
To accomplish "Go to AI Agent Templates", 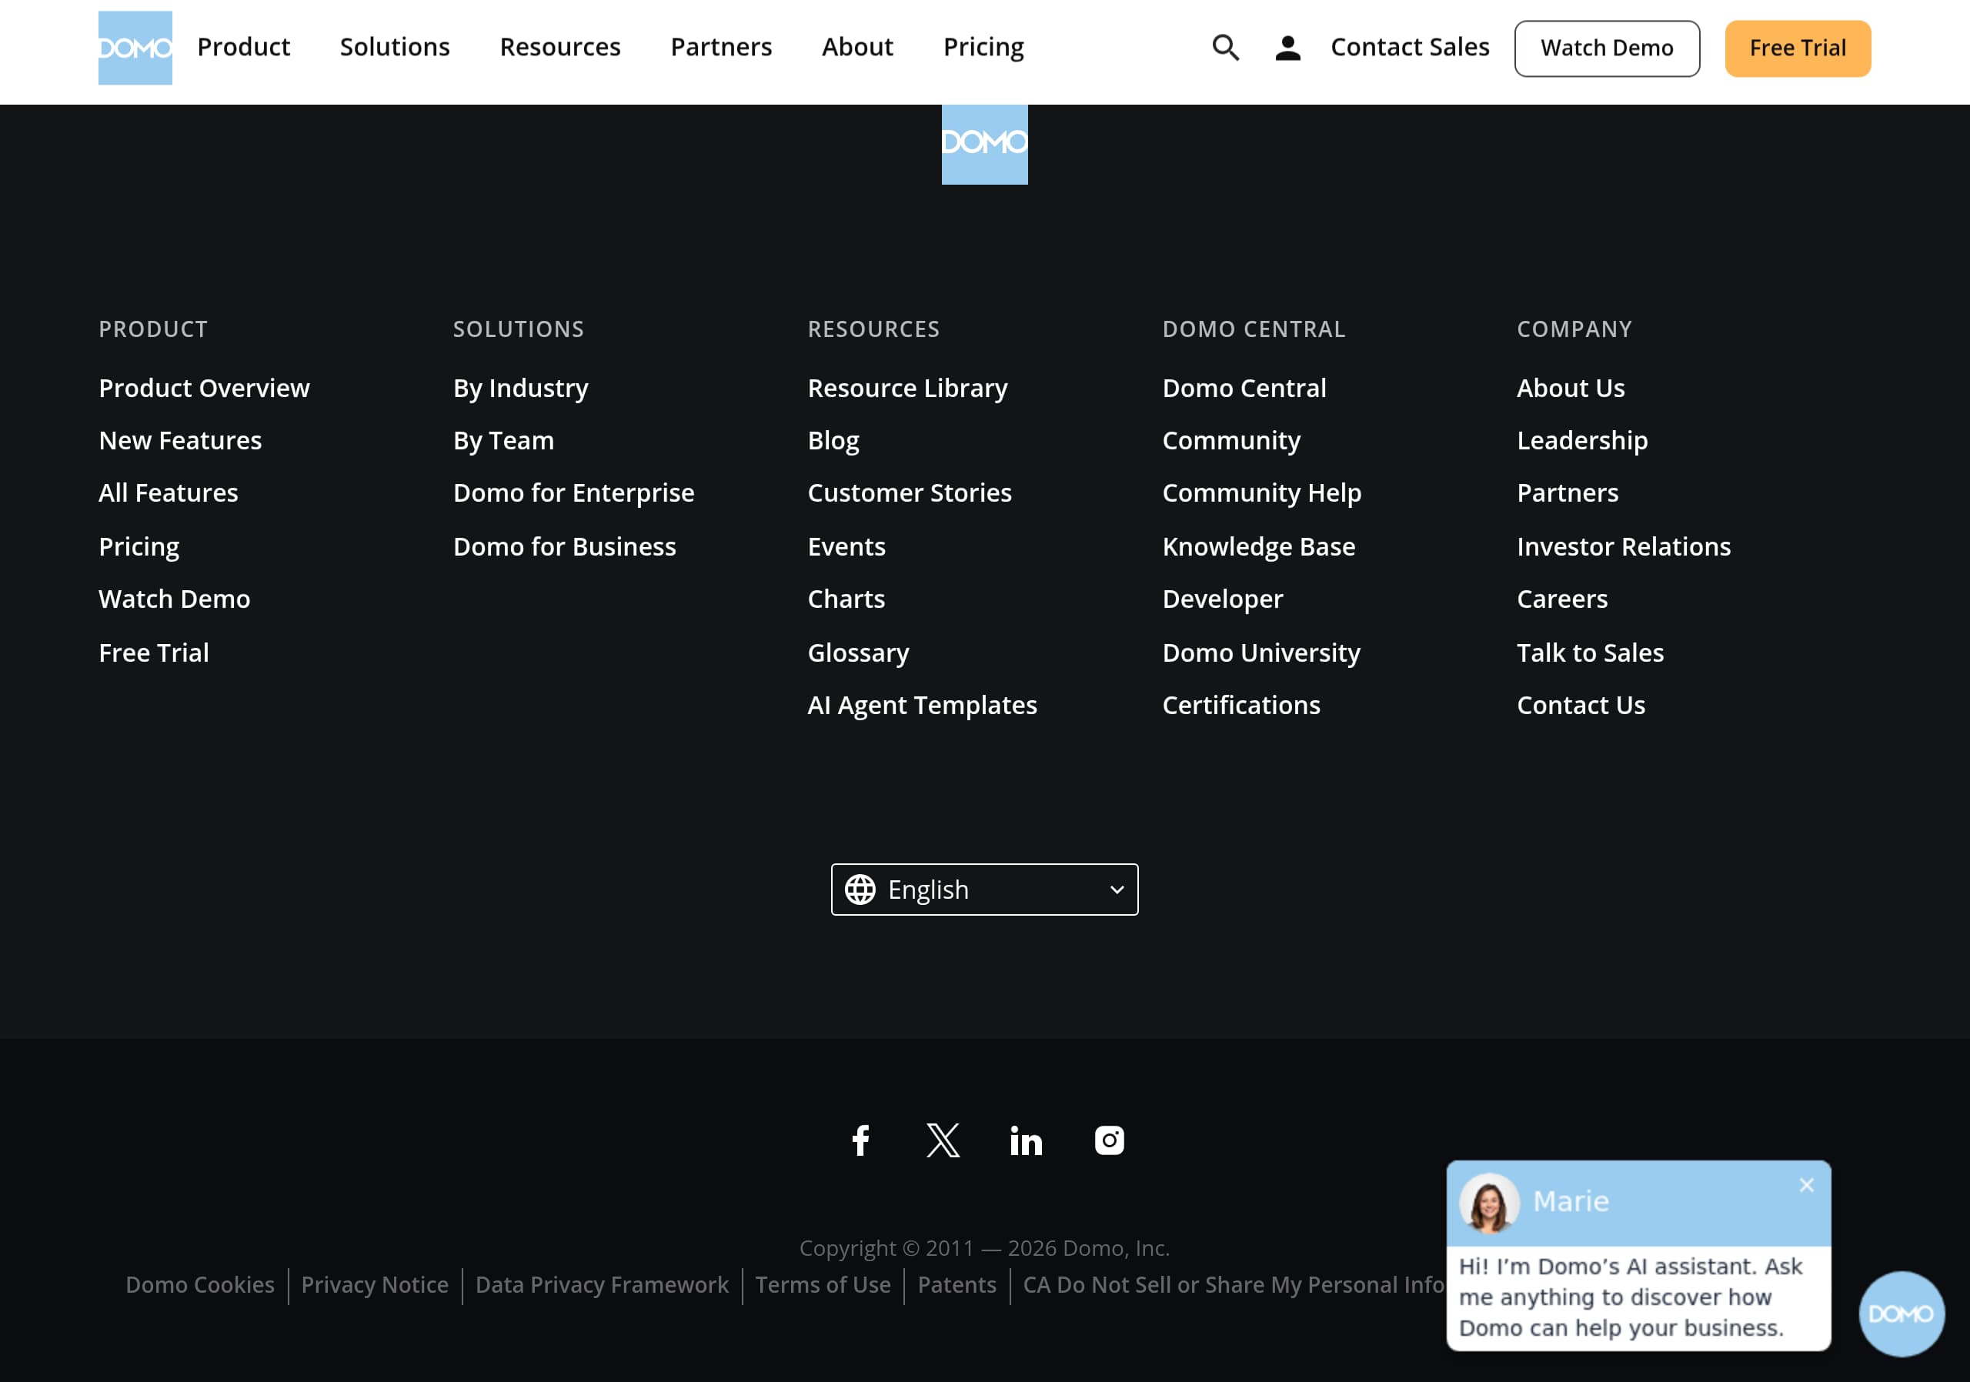I will pos(921,704).
